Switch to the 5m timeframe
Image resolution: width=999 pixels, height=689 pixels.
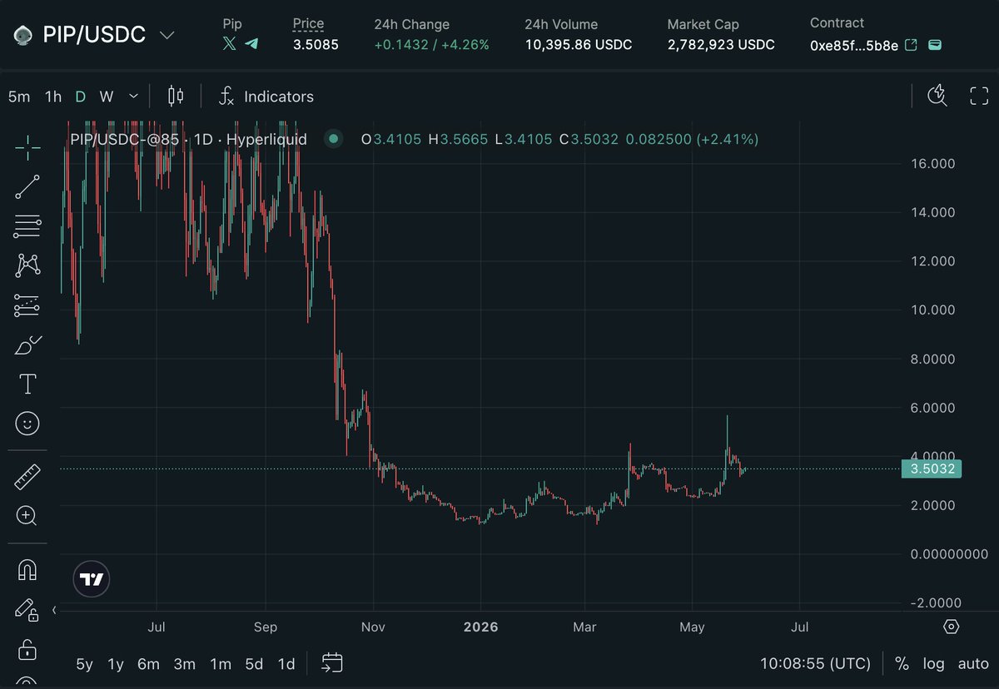point(19,97)
